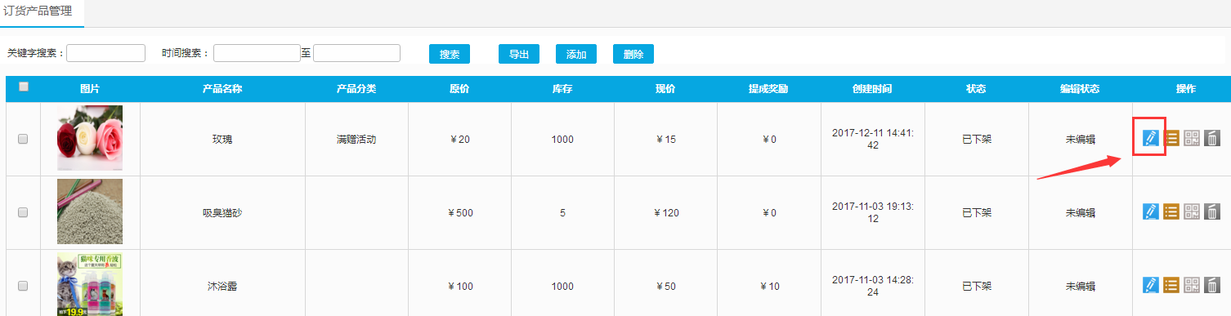The width and height of the screenshot is (1231, 316).
Task: Click the trash icon in 吸臭猫砂 row
Action: tap(1212, 211)
